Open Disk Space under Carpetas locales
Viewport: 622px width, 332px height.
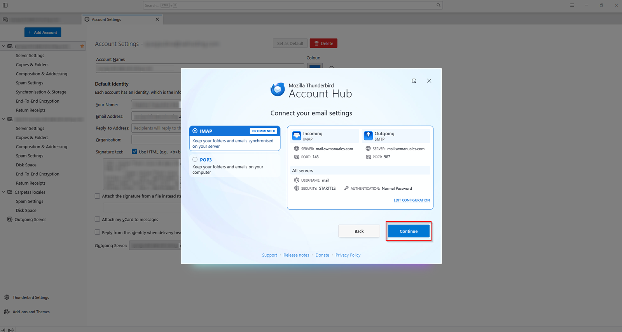(x=26, y=210)
